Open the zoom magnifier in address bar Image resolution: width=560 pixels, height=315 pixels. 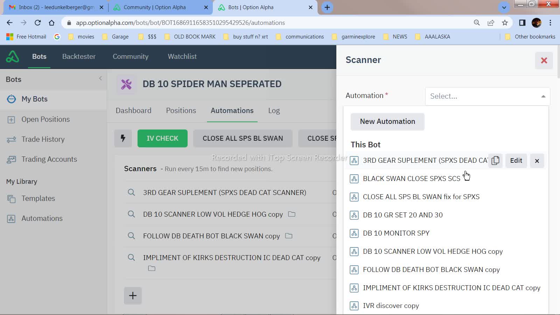point(477,23)
